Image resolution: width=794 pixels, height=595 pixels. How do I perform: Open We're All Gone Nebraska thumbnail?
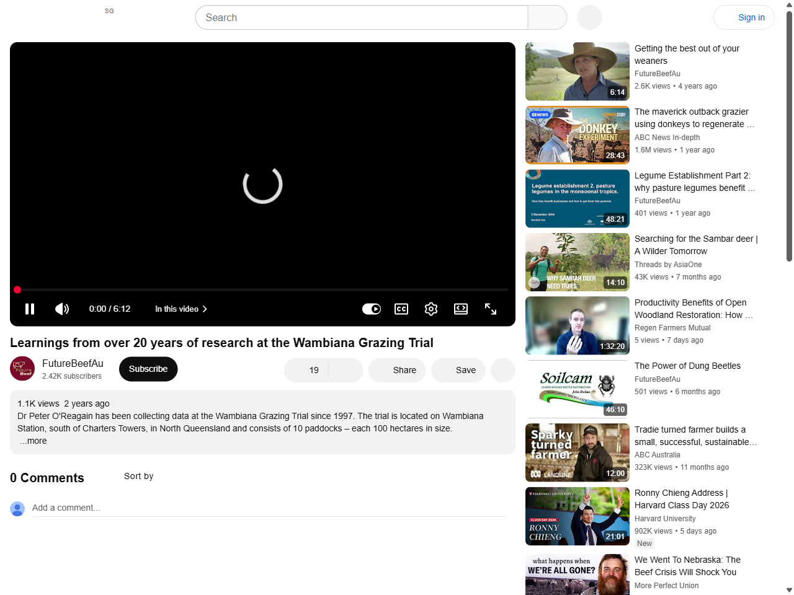coord(578,575)
